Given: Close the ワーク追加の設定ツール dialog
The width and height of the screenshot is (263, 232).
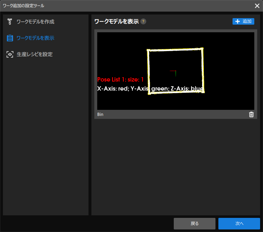Looking at the screenshot, I should (x=257, y=6).
